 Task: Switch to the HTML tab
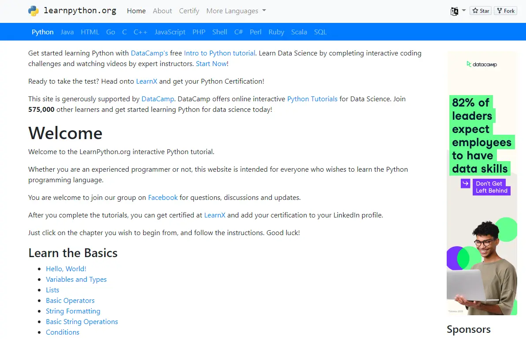click(90, 32)
